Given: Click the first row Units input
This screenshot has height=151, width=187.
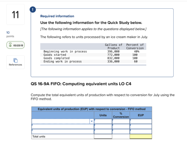Looking at the screenshot, I should coord(103,121).
